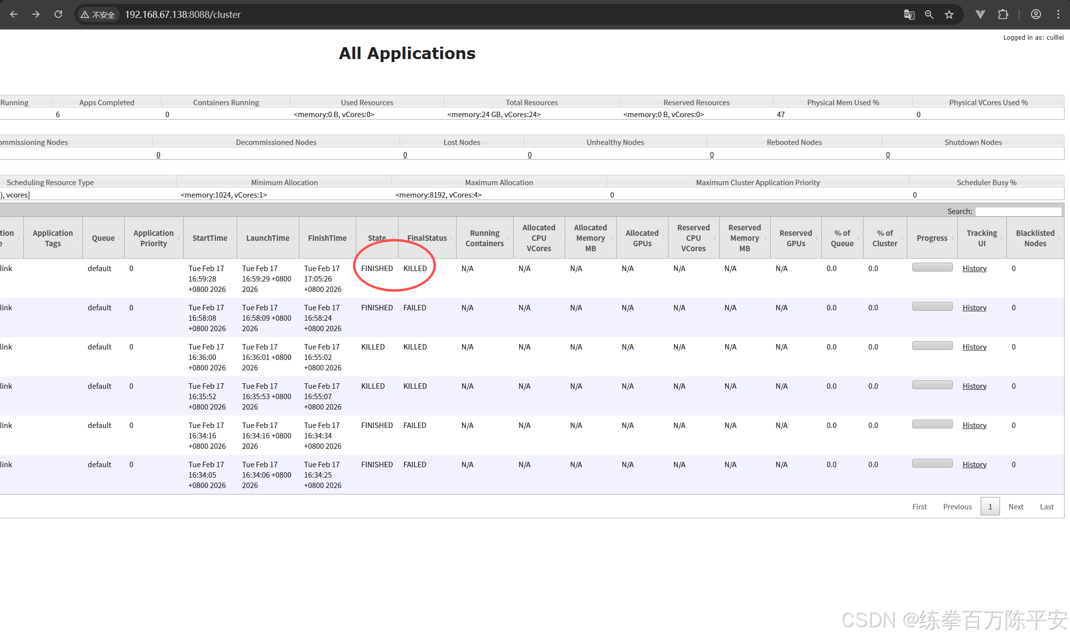Bookmark page with star icon
This screenshot has width=1070, height=638.
[949, 14]
